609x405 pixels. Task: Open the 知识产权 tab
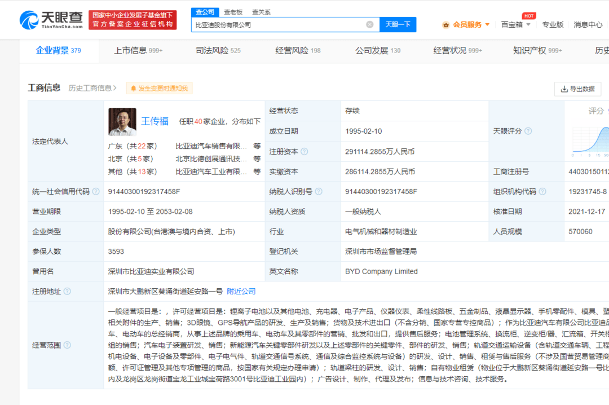click(537, 51)
